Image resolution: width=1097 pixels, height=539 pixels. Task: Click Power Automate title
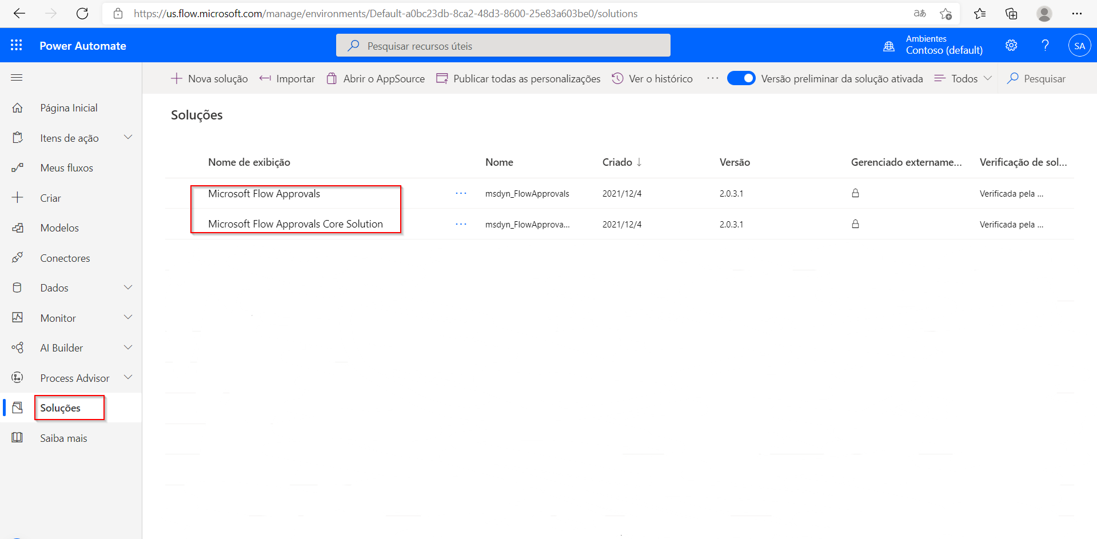83,46
